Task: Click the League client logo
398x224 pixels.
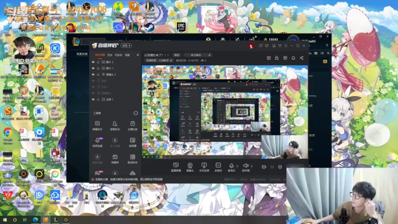Action: (x=76, y=41)
